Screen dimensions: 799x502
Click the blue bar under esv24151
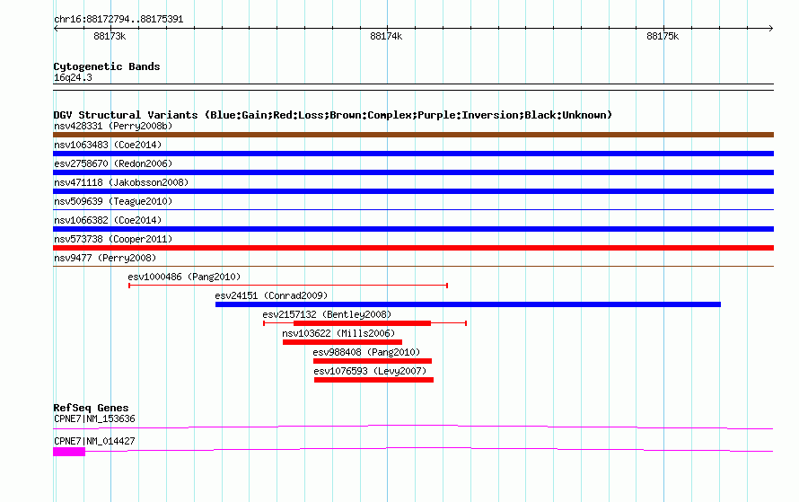pos(468,304)
